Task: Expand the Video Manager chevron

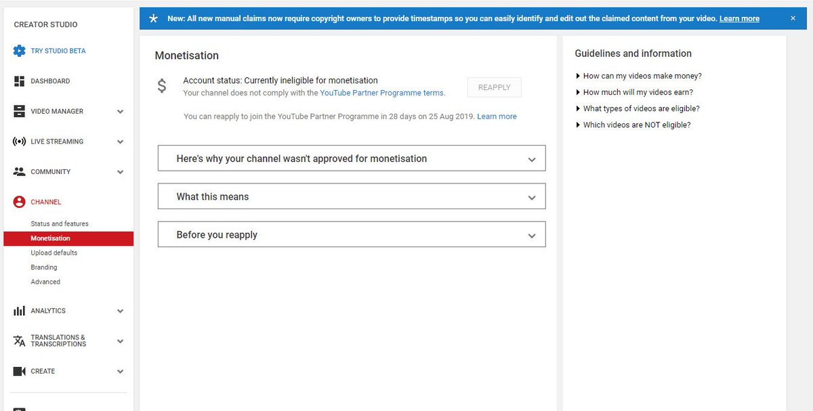Action: (120, 112)
